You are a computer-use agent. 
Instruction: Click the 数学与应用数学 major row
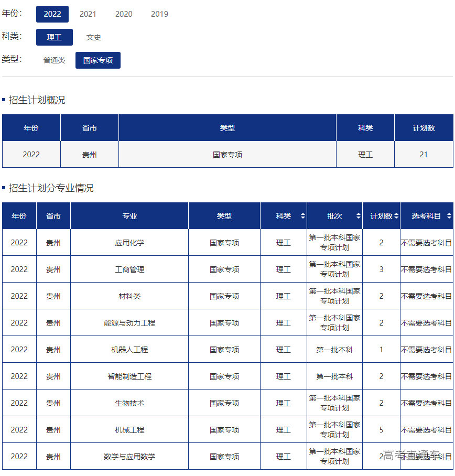(129, 457)
